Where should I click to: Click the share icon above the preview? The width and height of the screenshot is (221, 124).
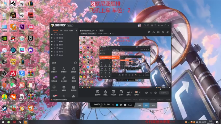point(167,32)
